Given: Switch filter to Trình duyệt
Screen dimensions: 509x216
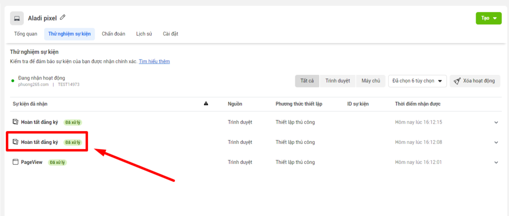Looking at the screenshot, I should pyautogui.click(x=338, y=81).
